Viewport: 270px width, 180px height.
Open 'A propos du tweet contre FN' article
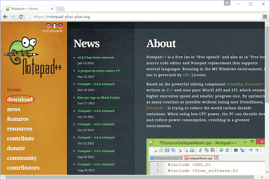pos(99,71)
